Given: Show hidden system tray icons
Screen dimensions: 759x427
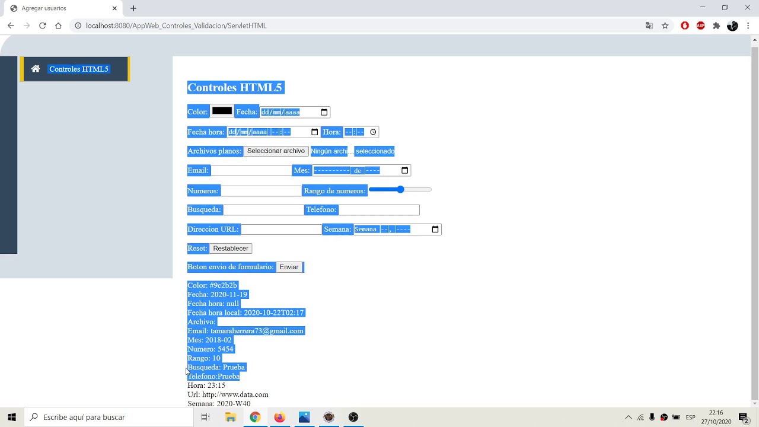Looking at the screenshot, I should point(629,417).
